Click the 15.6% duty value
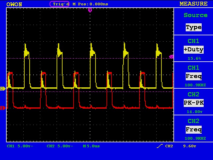 pyautogui.click(x=194, y=59)
